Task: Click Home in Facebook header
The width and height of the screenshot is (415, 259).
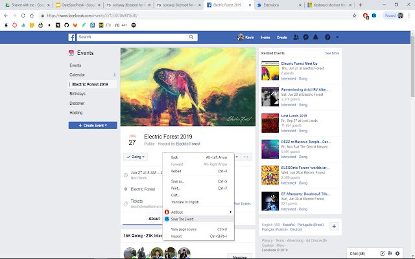Action: (x=265, y=38)
